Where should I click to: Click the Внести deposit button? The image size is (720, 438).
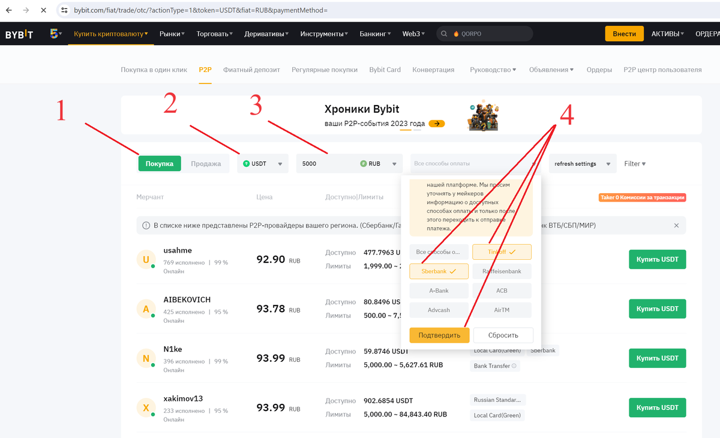click(x=624, y=34)
